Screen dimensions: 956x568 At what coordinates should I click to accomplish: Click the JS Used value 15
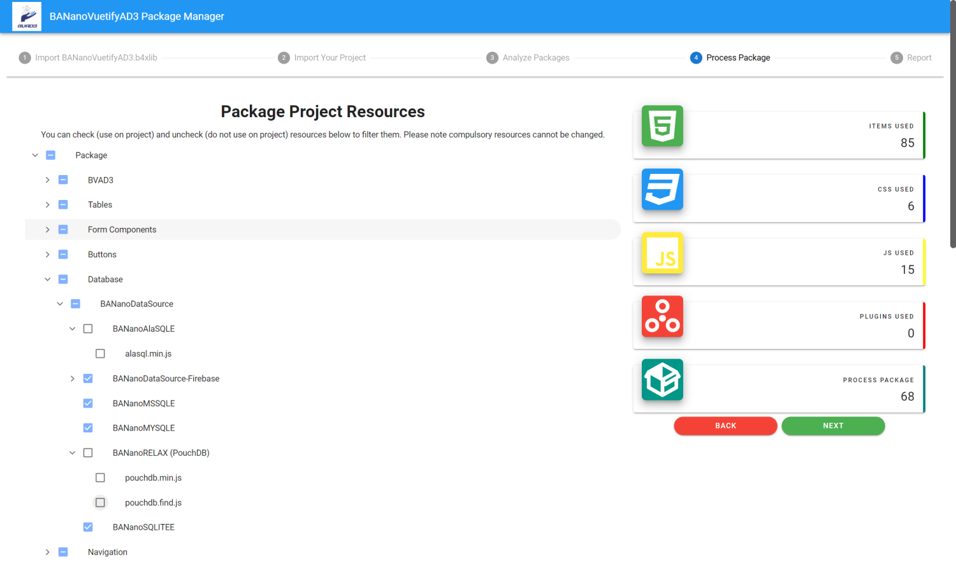click(908, 270)
